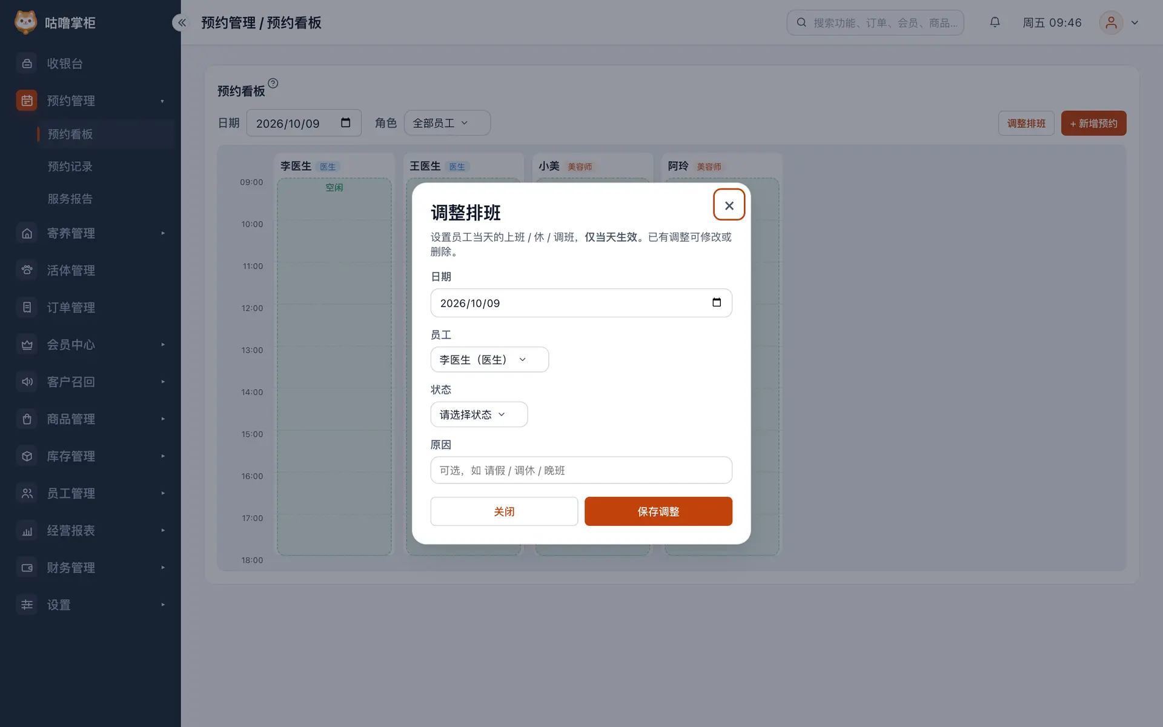Focus the 原因 text input

pos(581,470)
